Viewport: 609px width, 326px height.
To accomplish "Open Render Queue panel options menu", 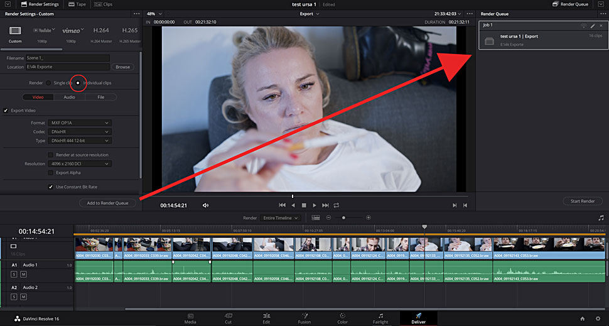I will (603, 14).
